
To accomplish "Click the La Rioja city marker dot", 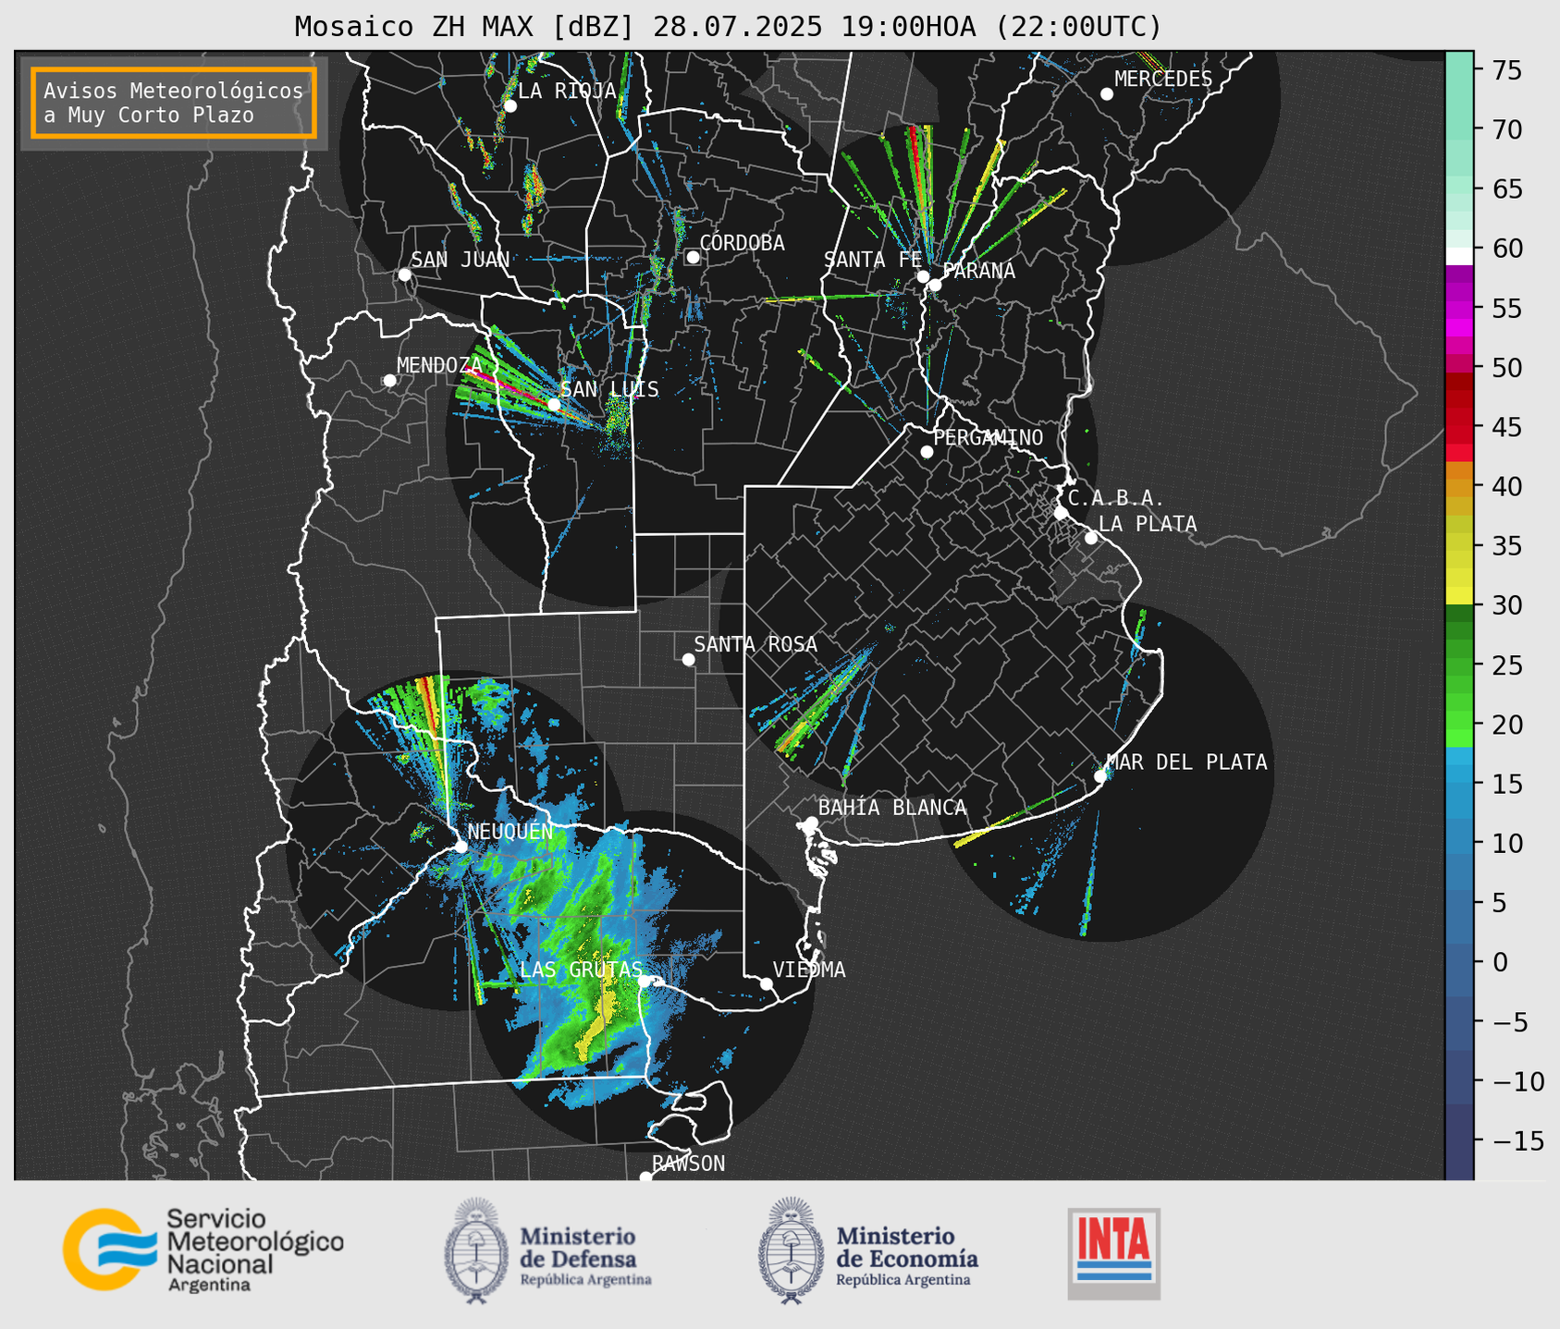I will click(x=510, y=106).
